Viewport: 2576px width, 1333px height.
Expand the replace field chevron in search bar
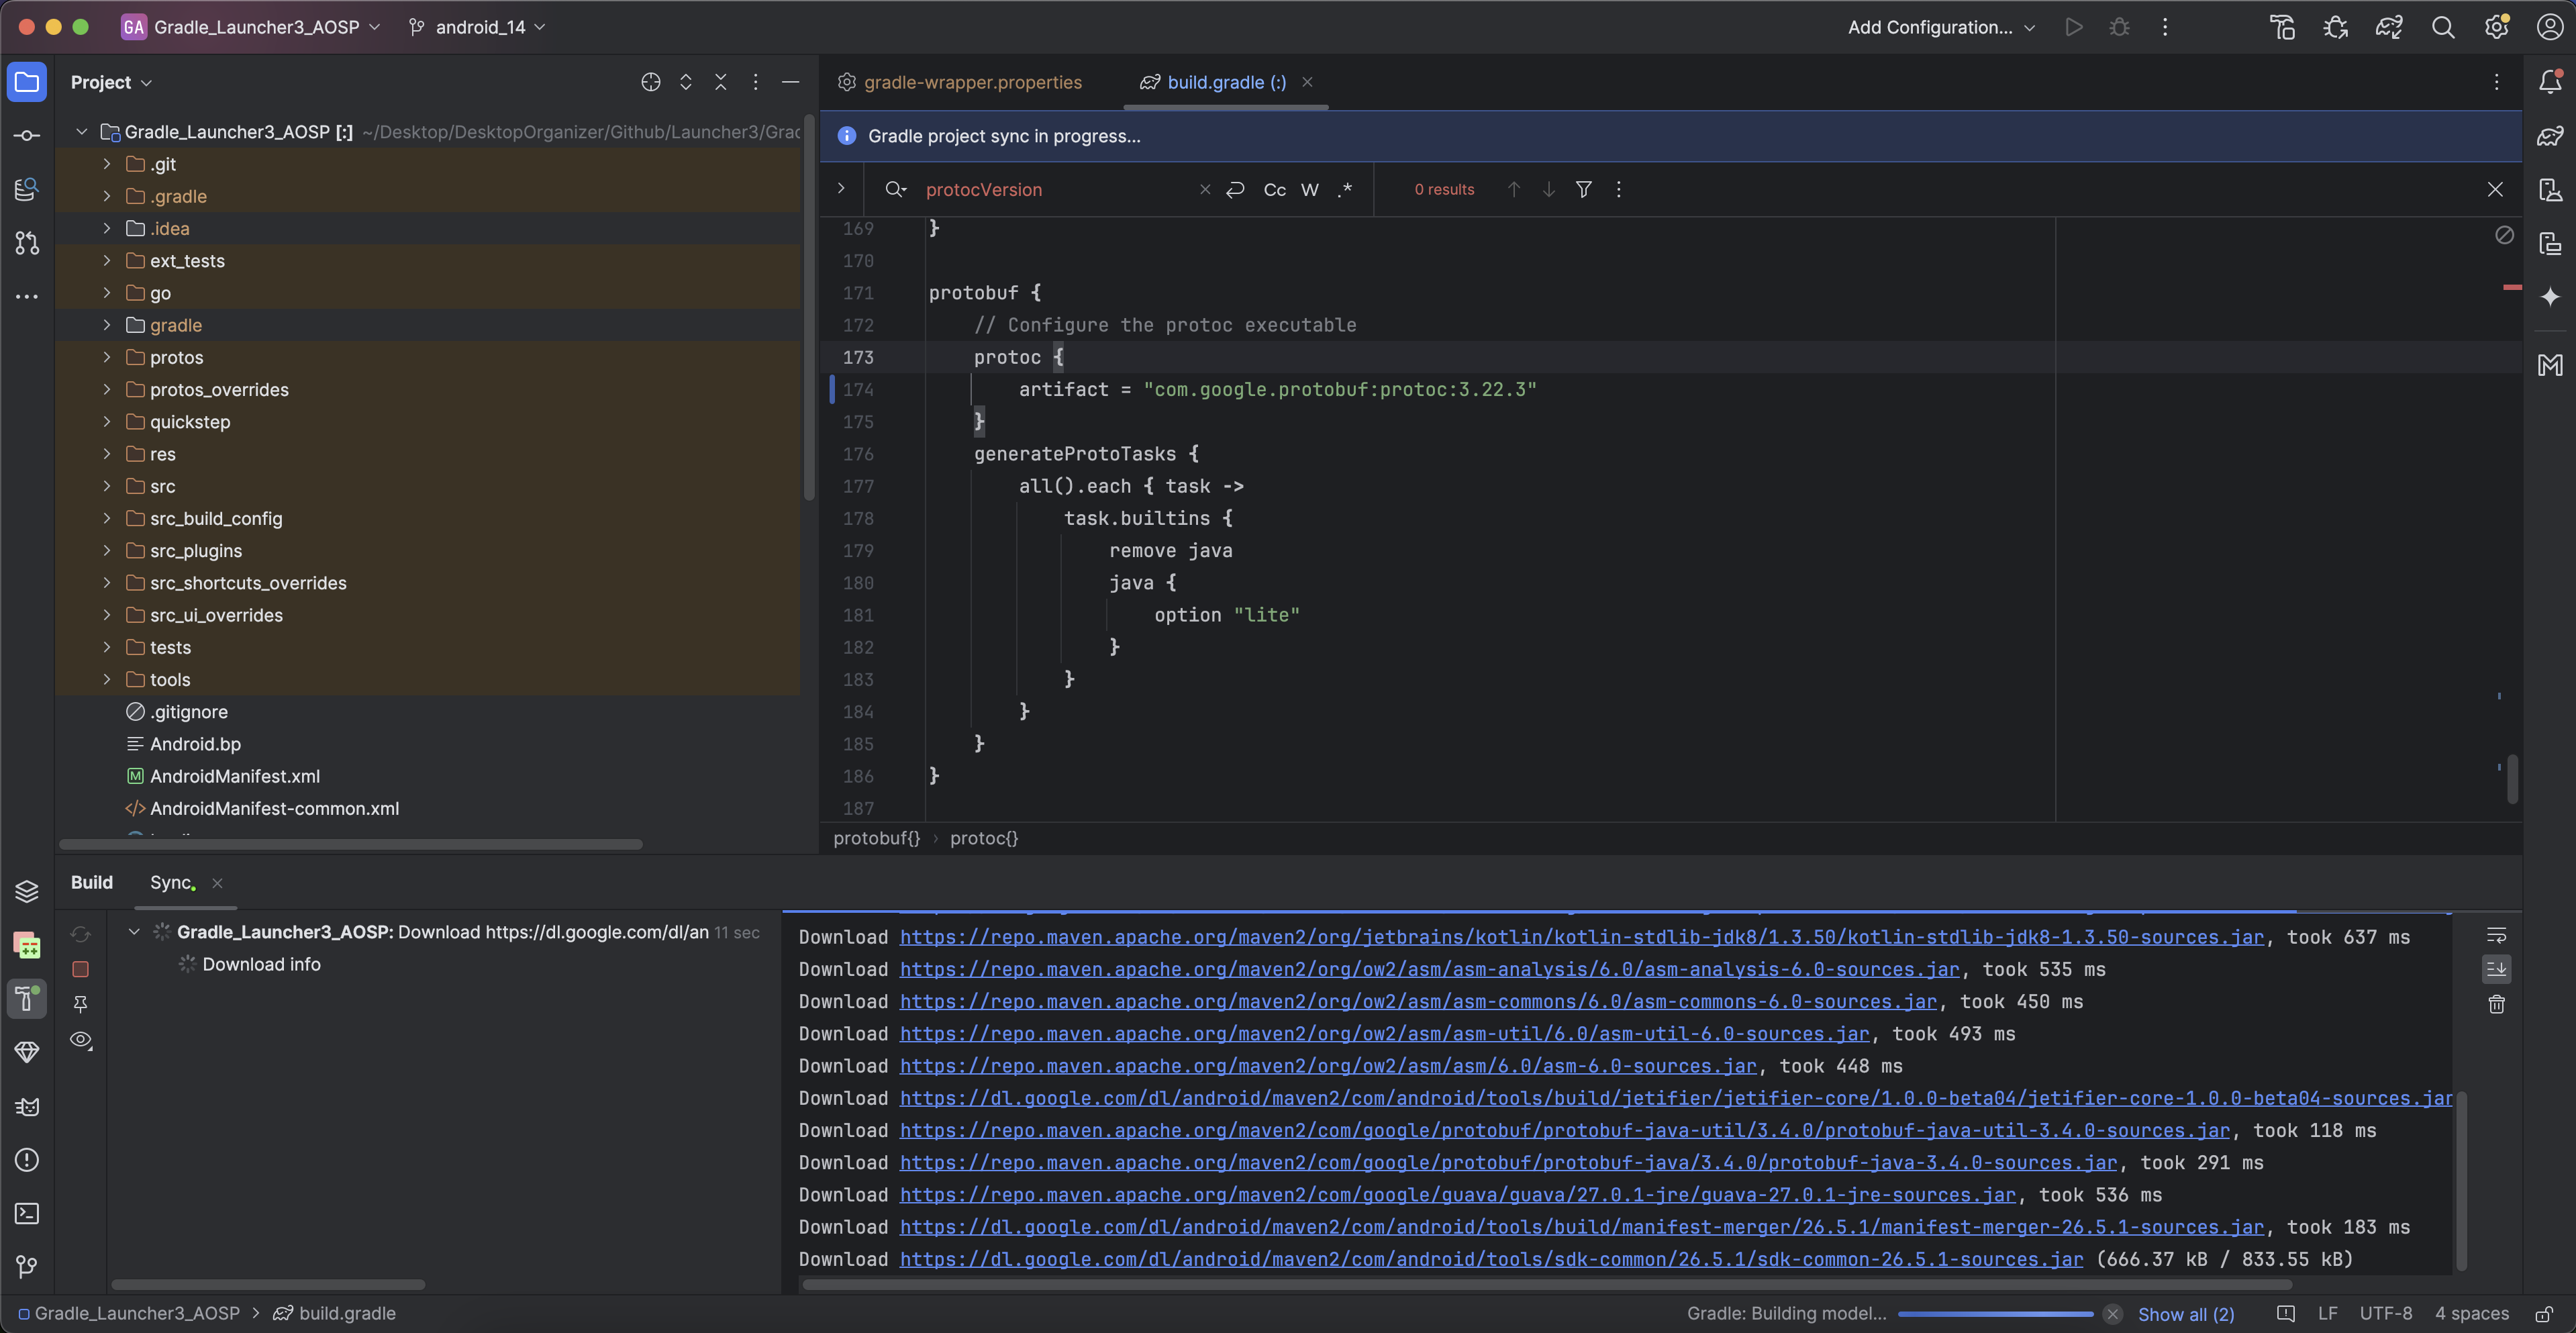(x=841, y=188)
